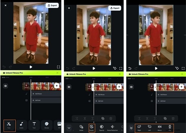Select the Noise Reduction tool
Screen dimensions: 186x133
click(112, 127)
